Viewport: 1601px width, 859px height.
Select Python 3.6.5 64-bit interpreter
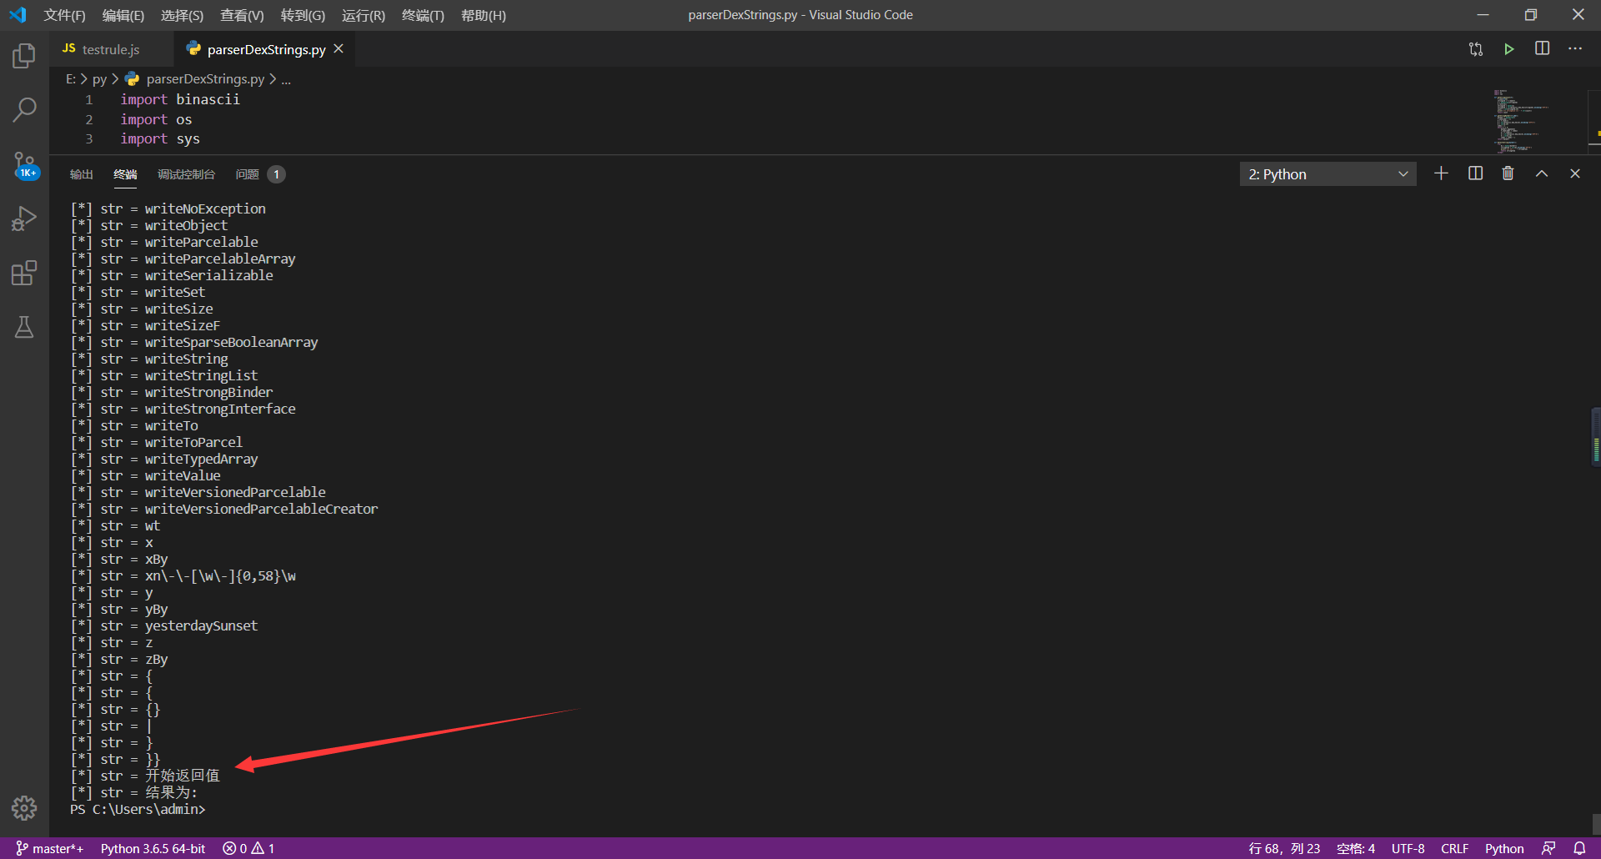[153, 848]
